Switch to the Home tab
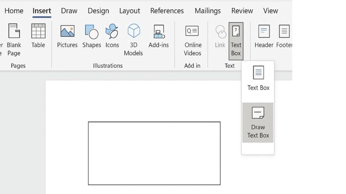 [14, 11]
